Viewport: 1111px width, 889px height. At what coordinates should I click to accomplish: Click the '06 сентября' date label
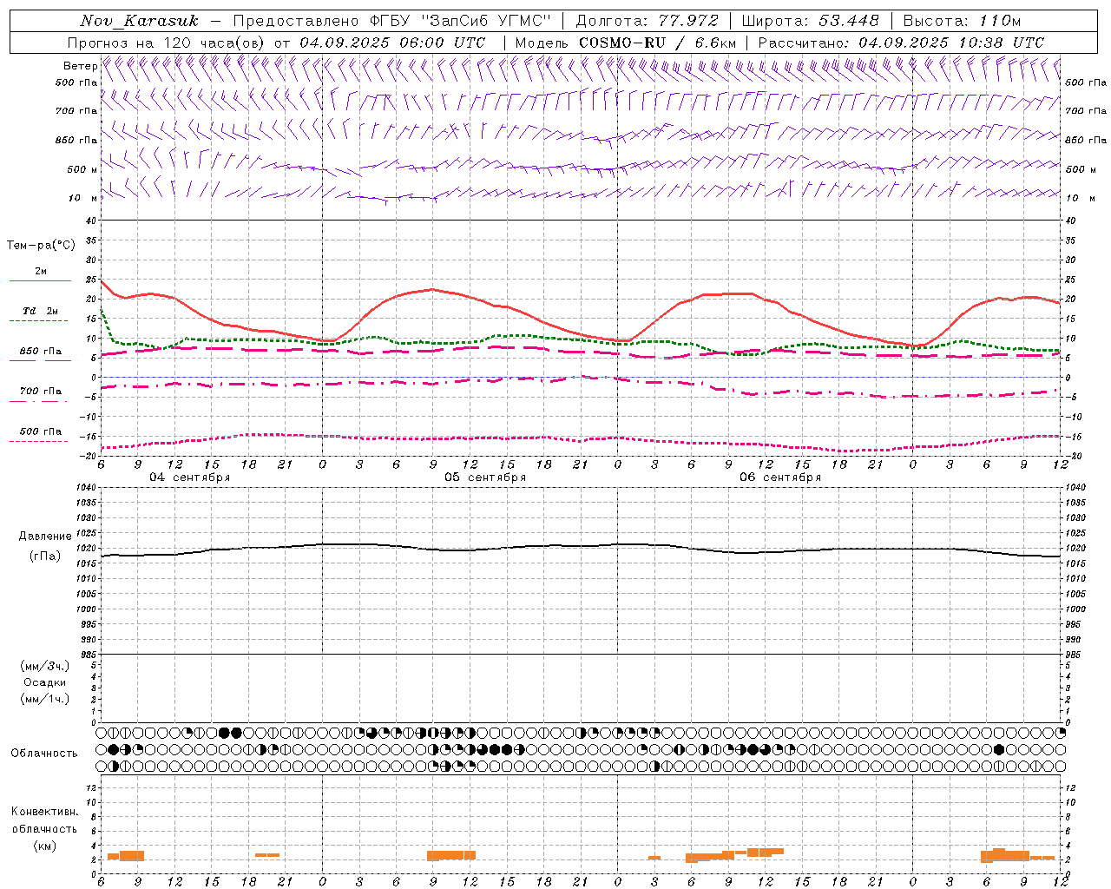[x=780, y=477]
